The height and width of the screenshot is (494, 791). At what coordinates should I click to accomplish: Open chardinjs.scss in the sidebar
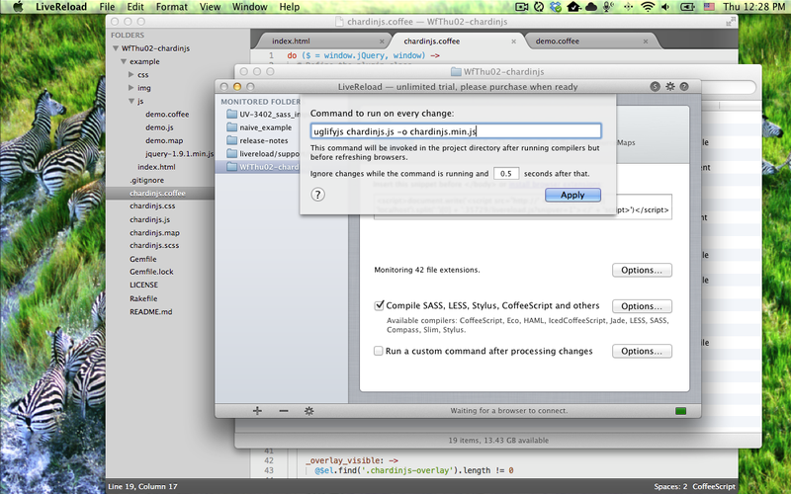tap(154, 245)
